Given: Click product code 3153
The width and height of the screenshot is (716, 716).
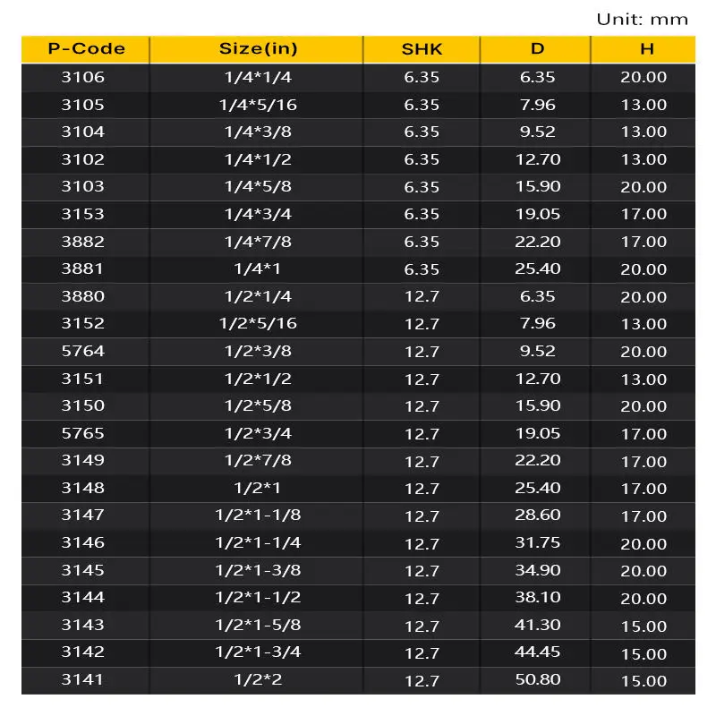Looking at the screenshot, I should 83,214.
